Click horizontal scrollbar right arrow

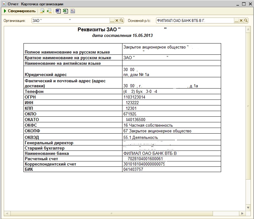(x=242, y=213)
